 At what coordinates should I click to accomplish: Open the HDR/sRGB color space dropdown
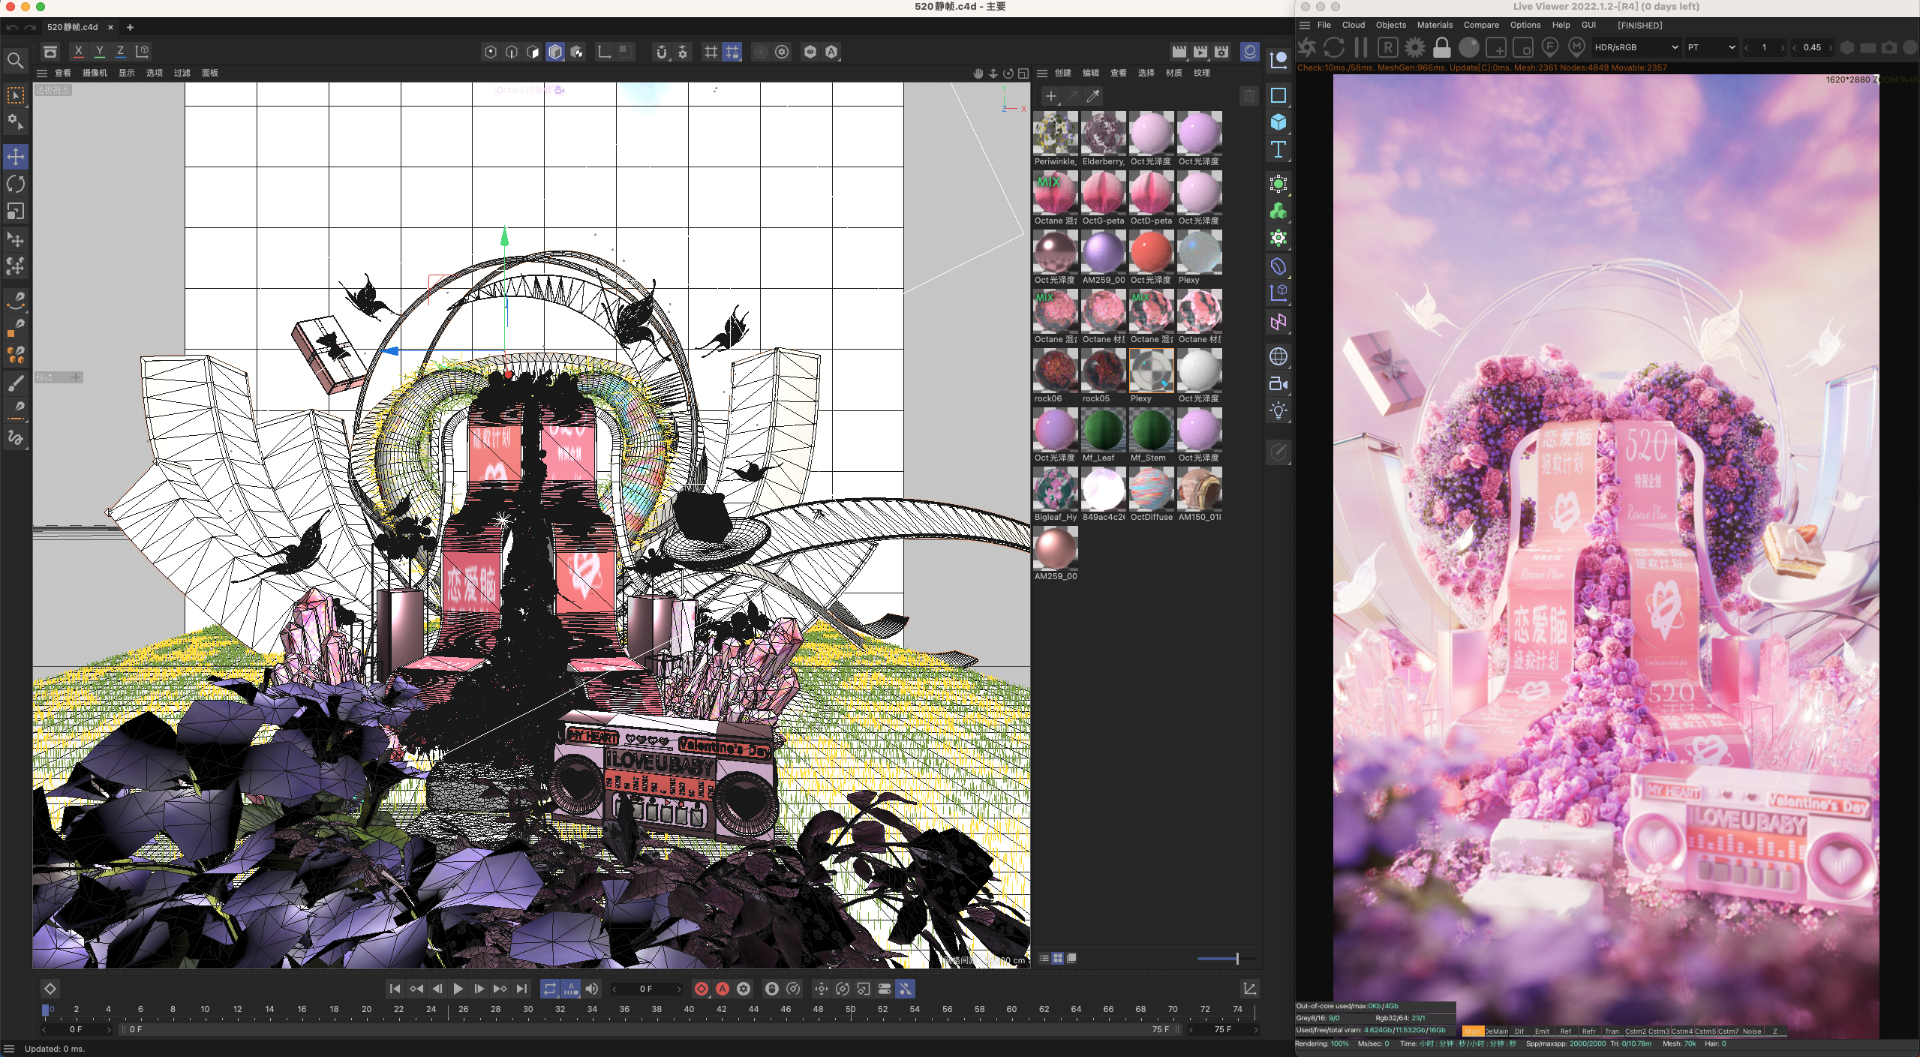(x=1636, y=47)
